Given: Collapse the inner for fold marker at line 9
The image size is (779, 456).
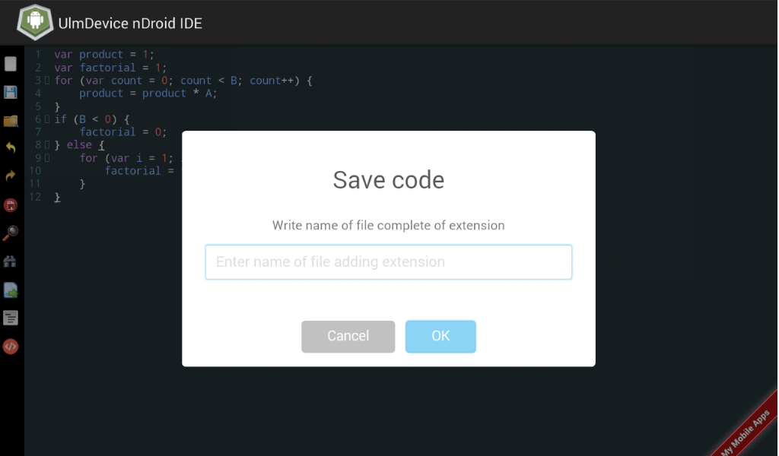Looking at the screenshot, I should tap(46, 158).
